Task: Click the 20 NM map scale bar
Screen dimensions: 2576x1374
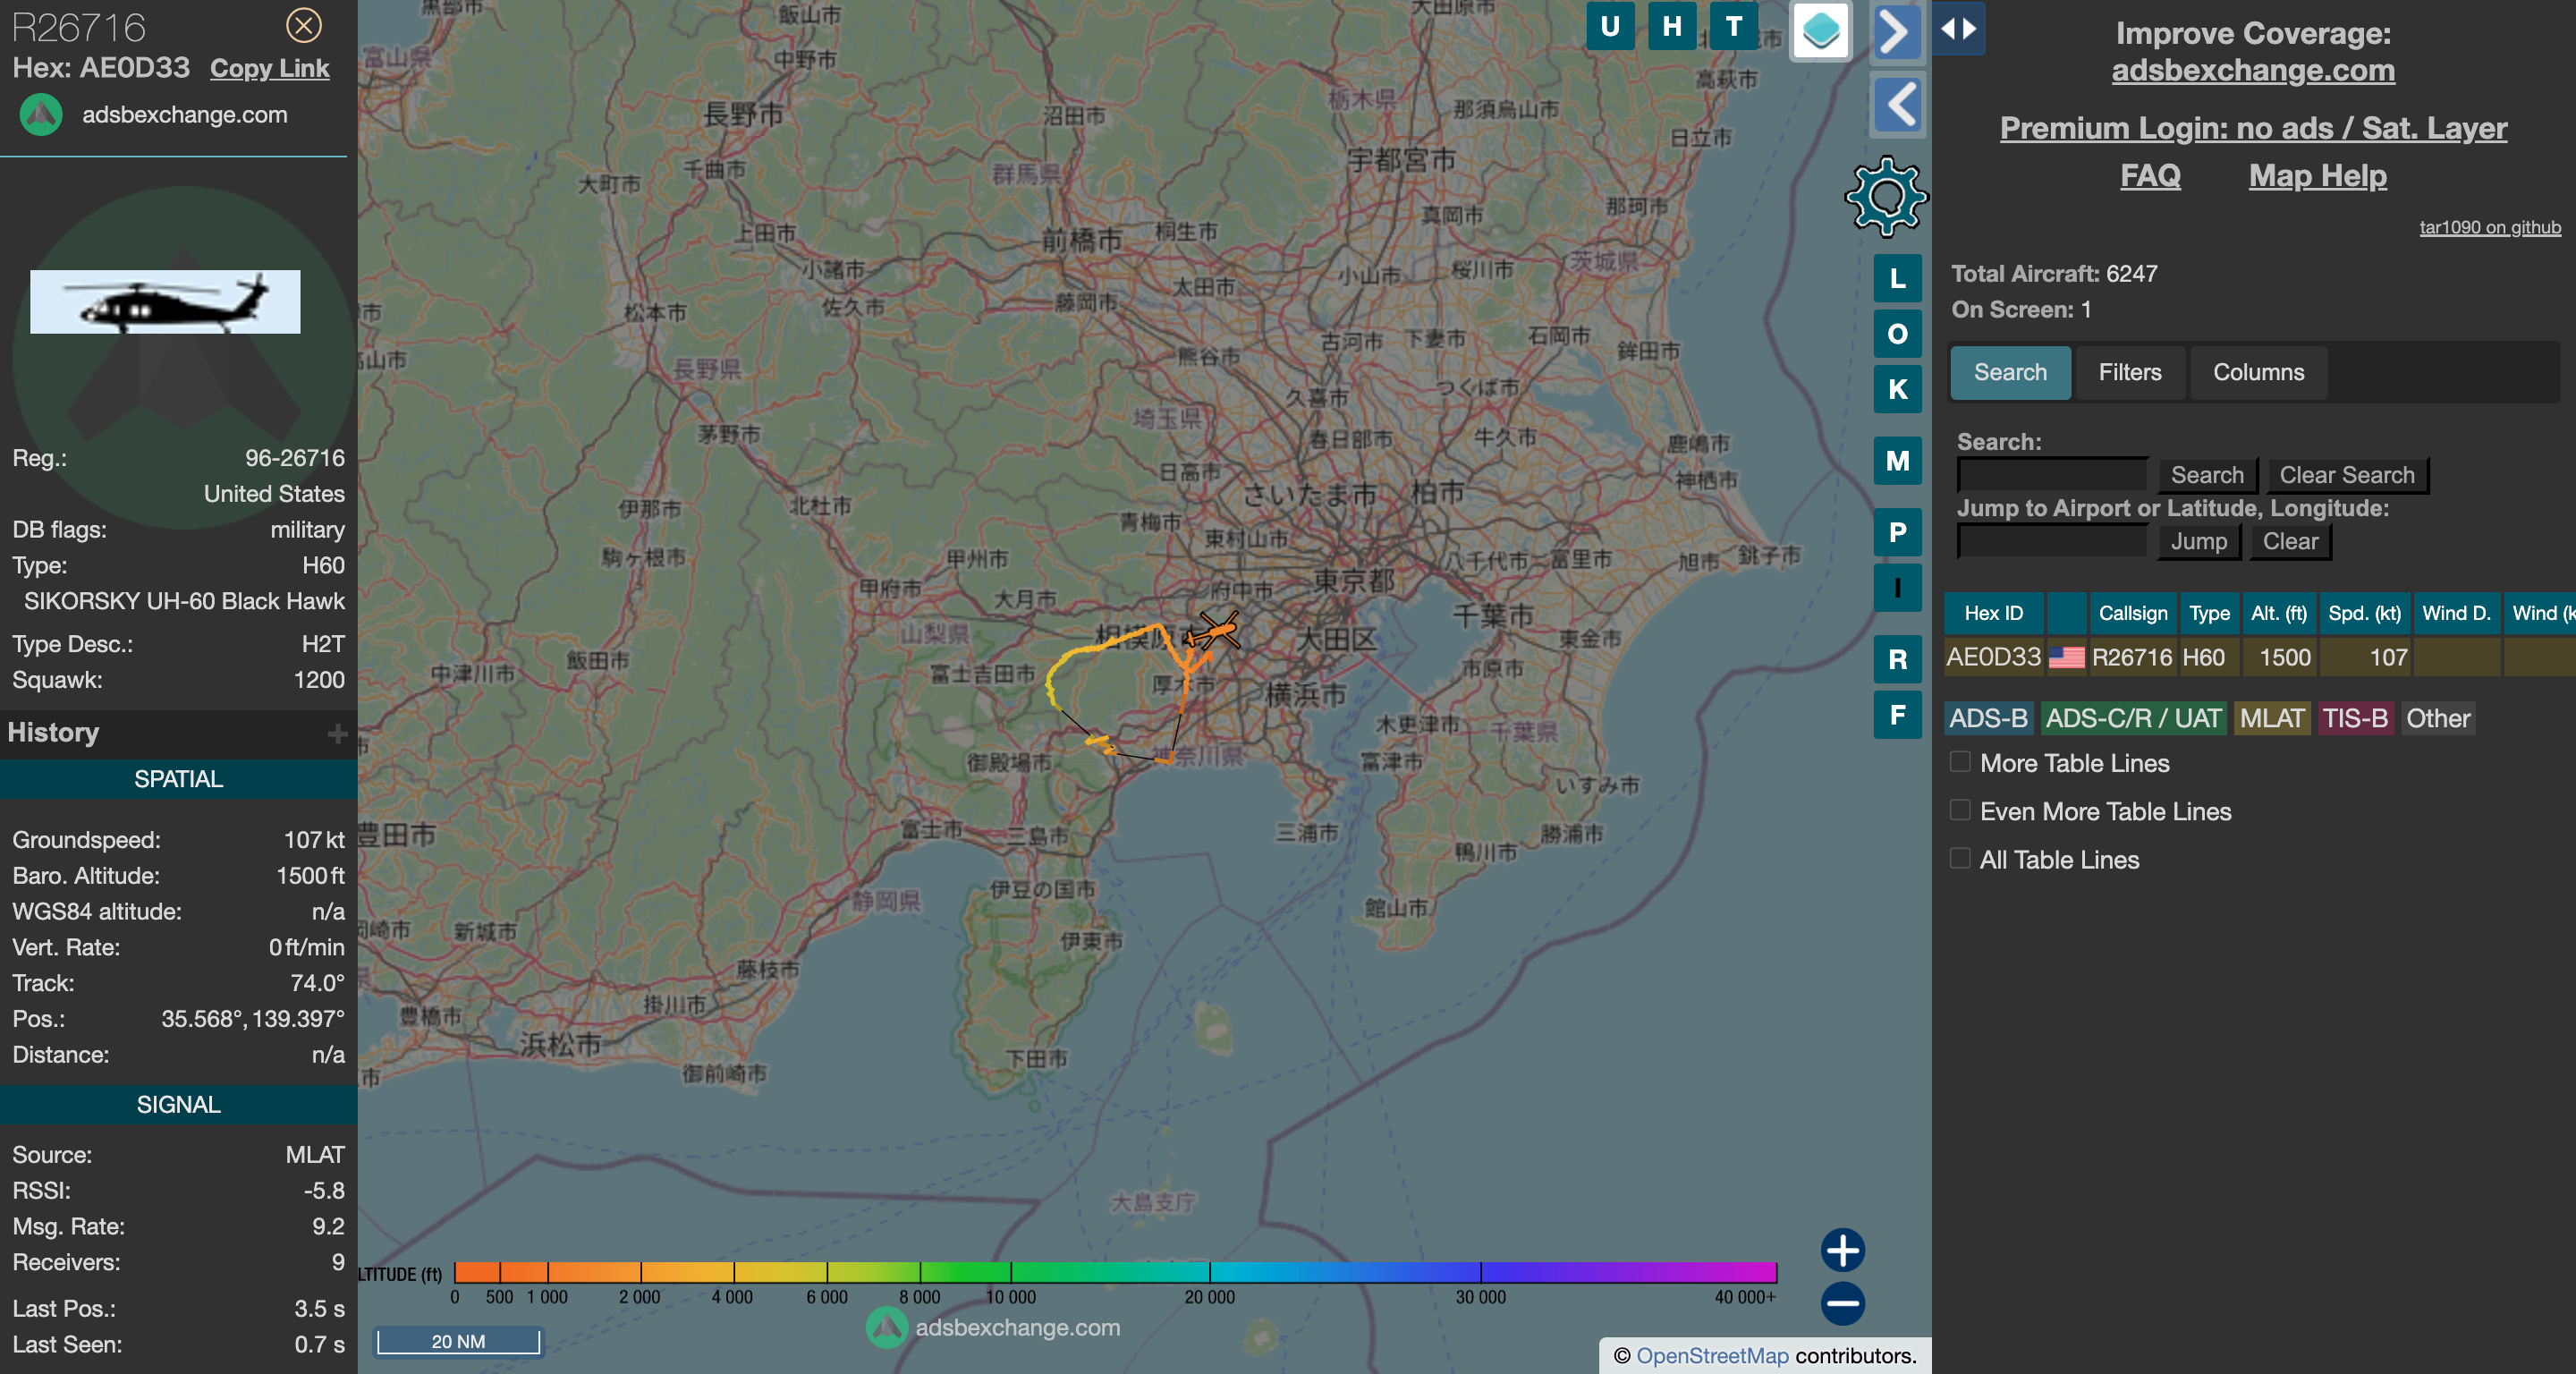Action: coord(458,1341)
